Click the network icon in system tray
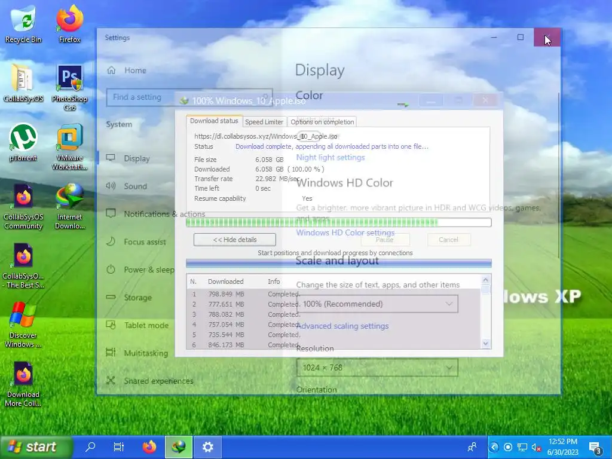 point(522,447)
